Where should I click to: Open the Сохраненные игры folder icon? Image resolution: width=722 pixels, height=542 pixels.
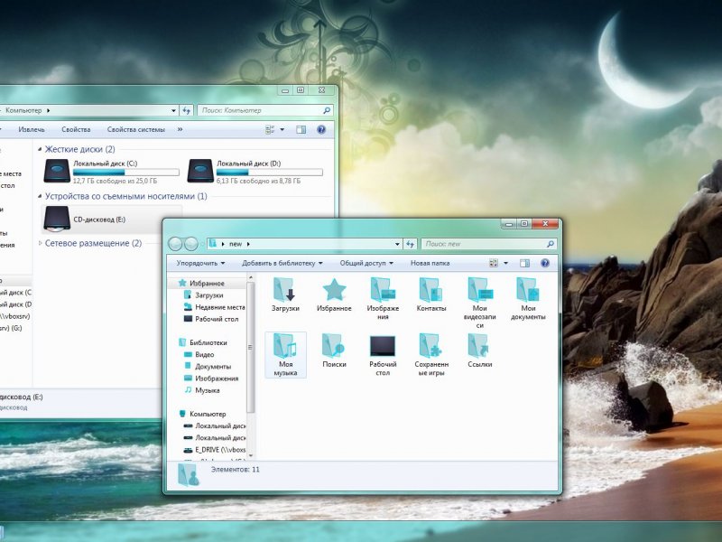click(x=431, y=346)
